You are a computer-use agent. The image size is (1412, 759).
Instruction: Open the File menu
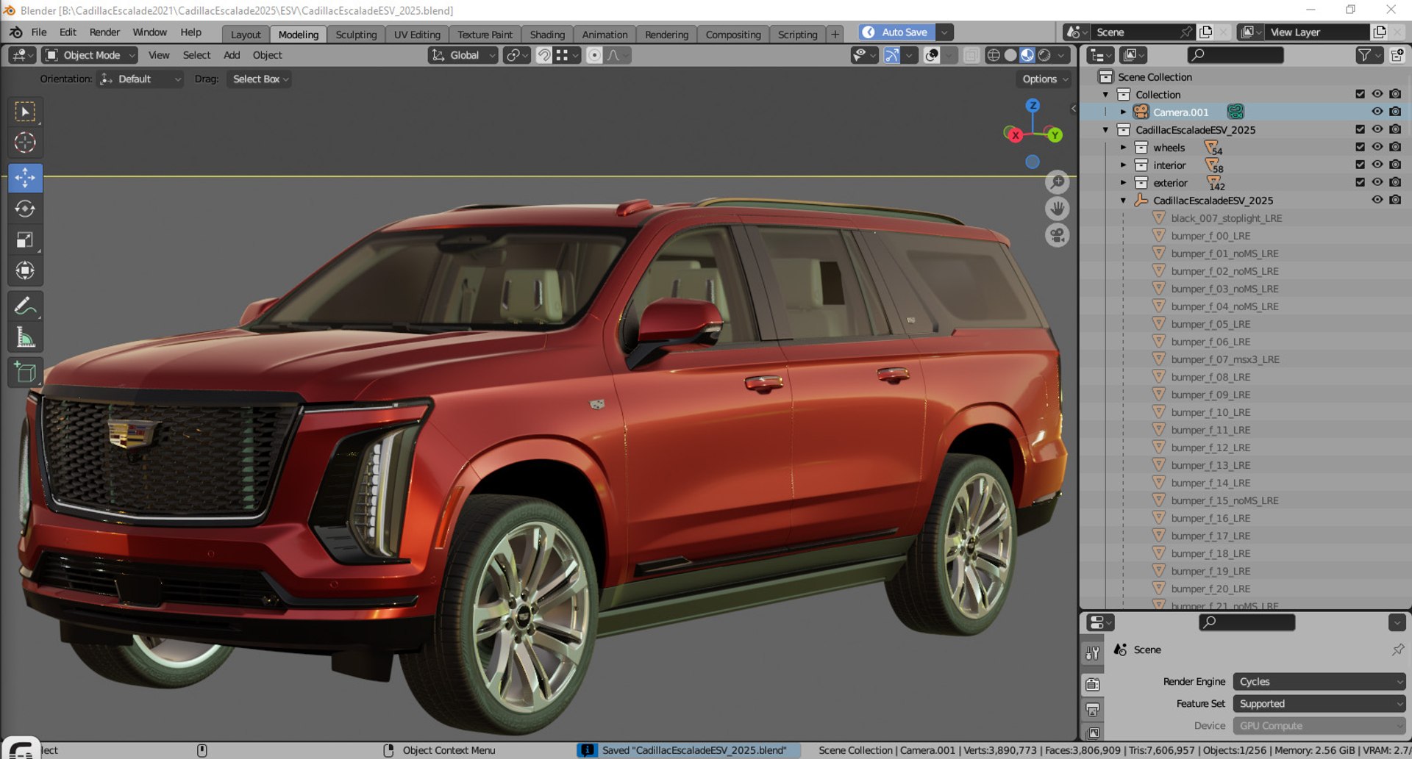point(39,32)
